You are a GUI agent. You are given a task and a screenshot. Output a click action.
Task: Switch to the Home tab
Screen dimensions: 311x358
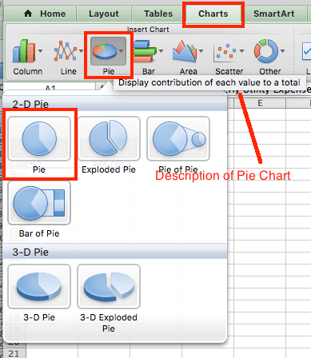(x=45, y=14)
